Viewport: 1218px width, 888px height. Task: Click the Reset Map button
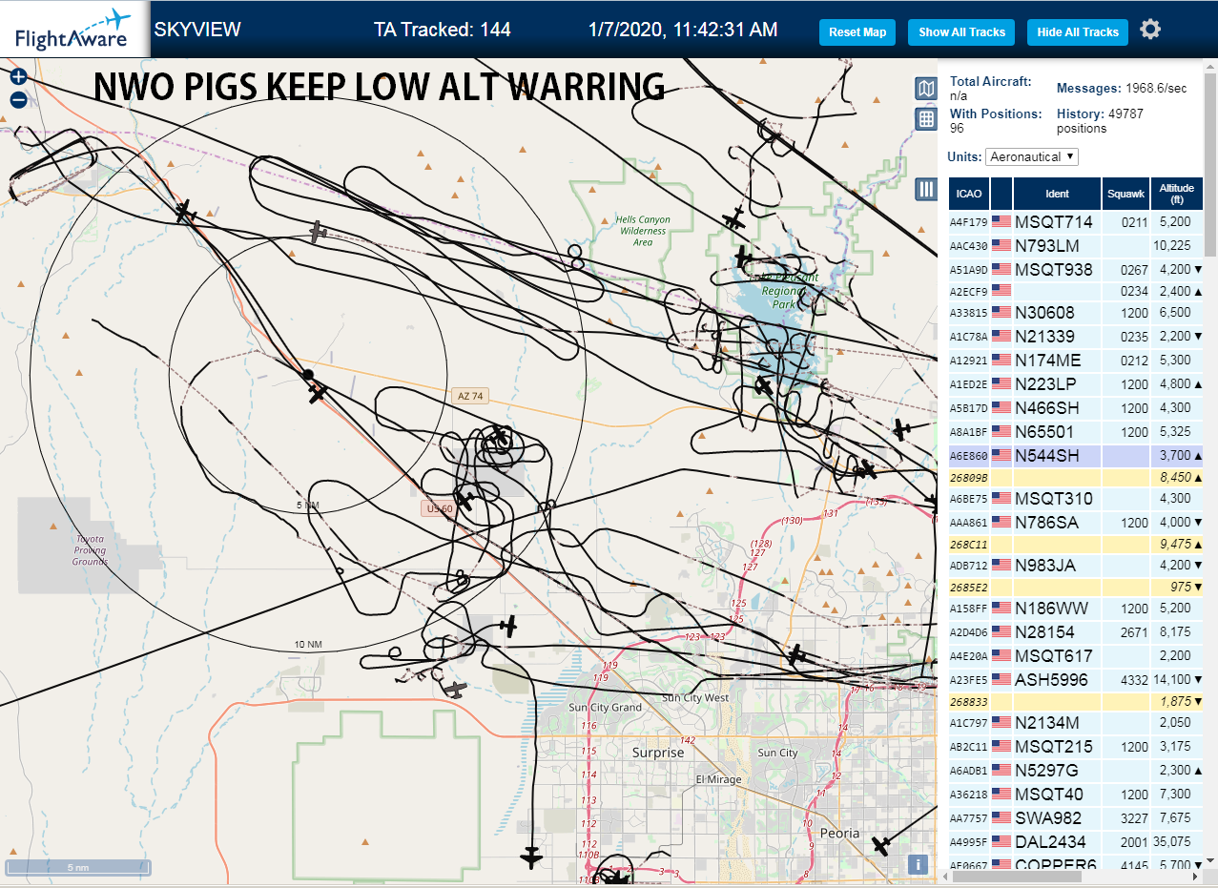point(857,32)
